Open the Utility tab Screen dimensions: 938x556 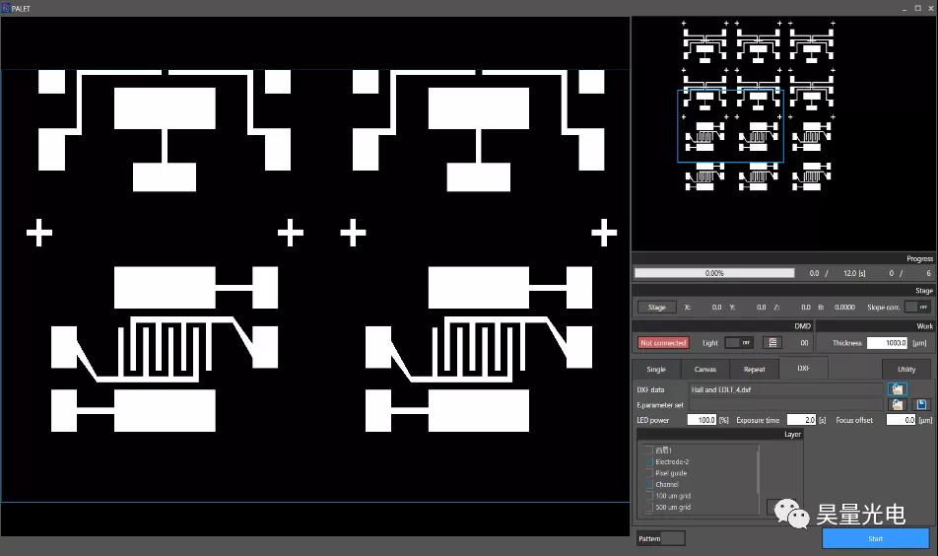click(x=905, y=370)
